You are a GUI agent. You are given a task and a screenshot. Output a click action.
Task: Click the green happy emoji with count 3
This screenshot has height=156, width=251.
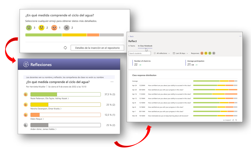tap(29, 28)
